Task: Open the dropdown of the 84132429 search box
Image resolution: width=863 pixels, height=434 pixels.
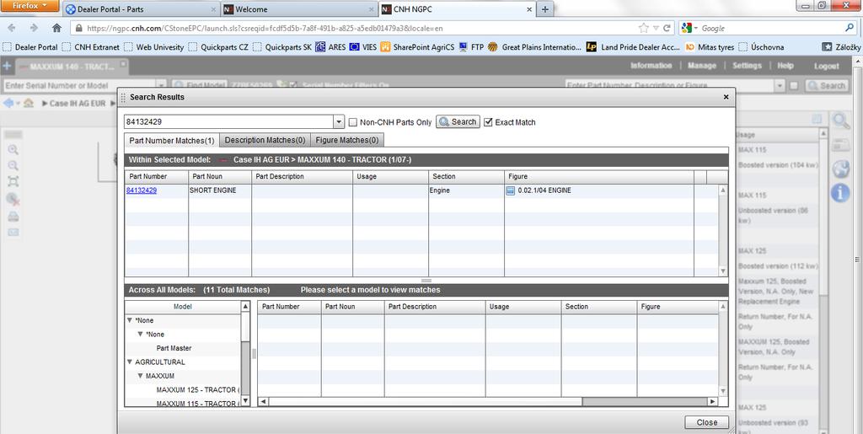Action: (339, 122)
